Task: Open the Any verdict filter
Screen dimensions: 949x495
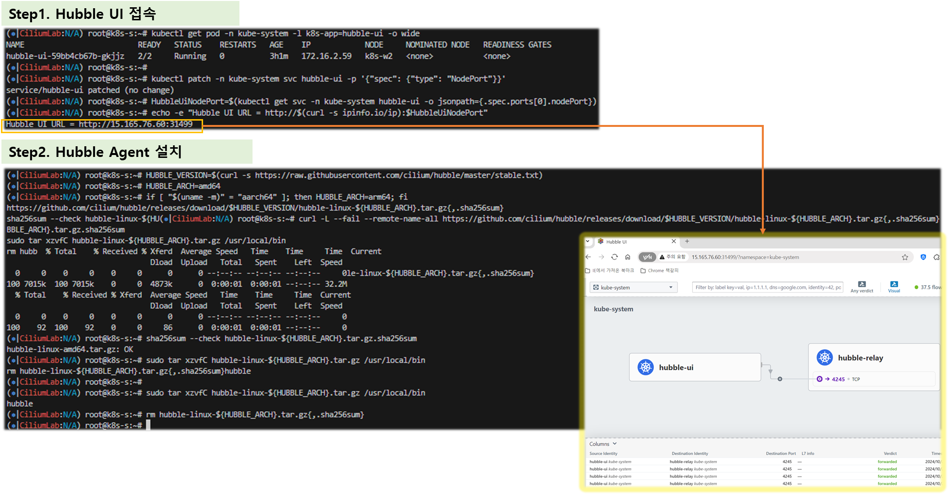Action: tap(862, 287)
